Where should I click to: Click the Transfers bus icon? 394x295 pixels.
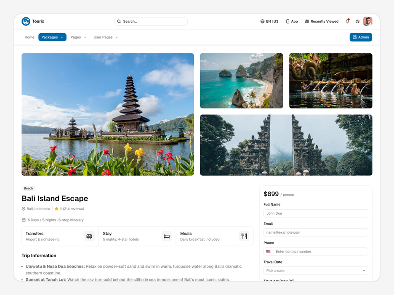click(89, 236)
